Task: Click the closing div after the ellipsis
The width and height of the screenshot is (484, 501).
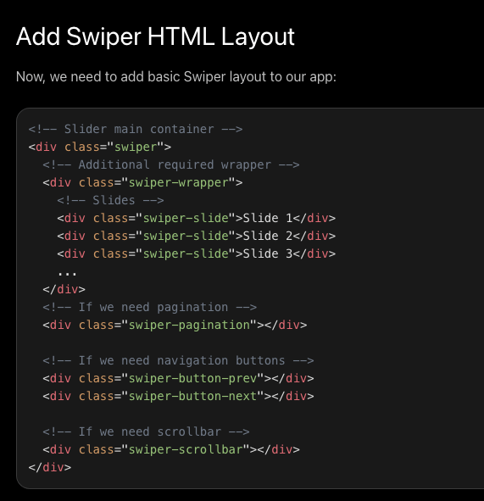Action: point(64,289)
